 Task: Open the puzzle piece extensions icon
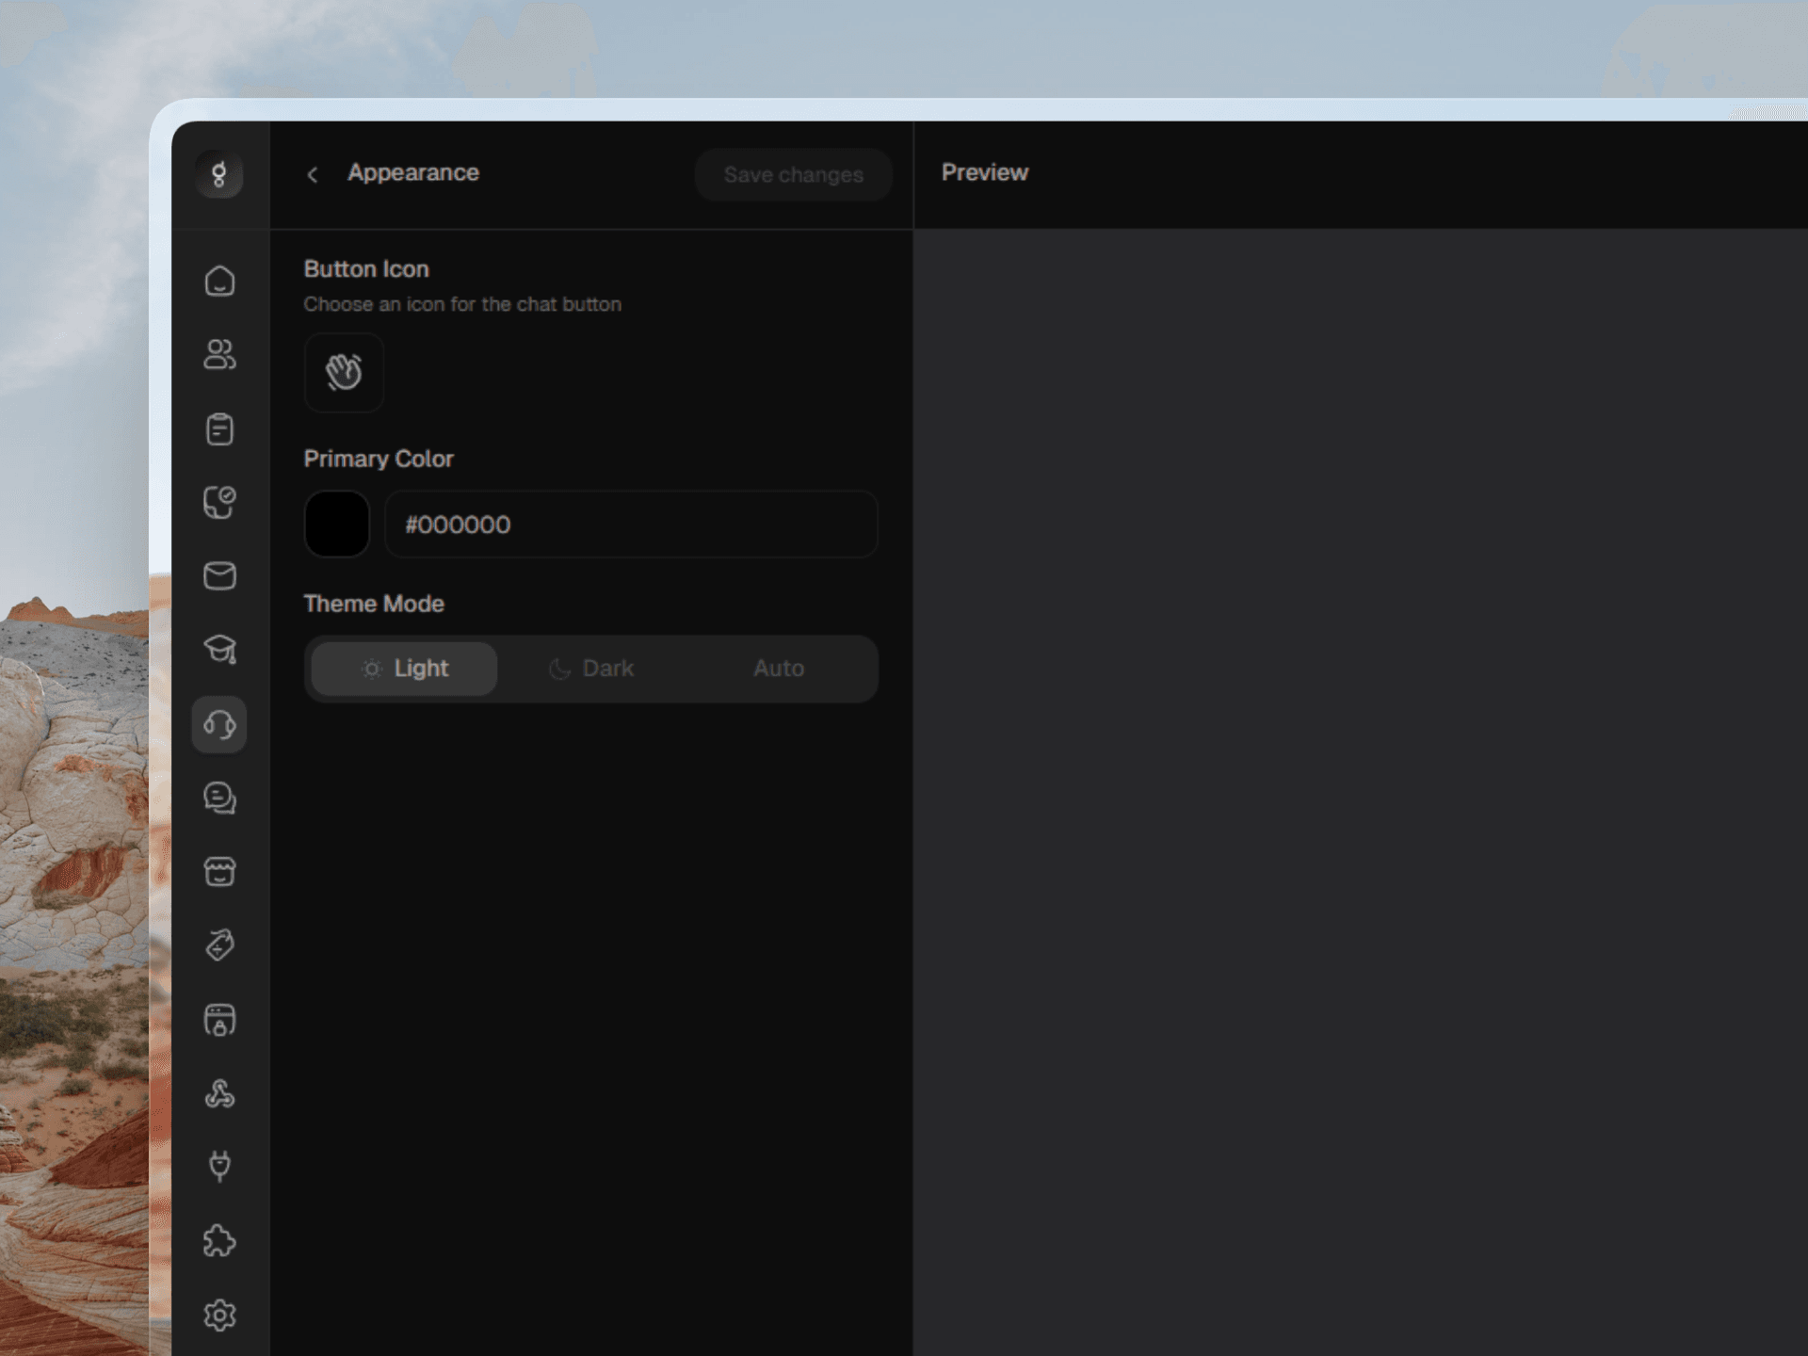click(x=219, y=1241)
